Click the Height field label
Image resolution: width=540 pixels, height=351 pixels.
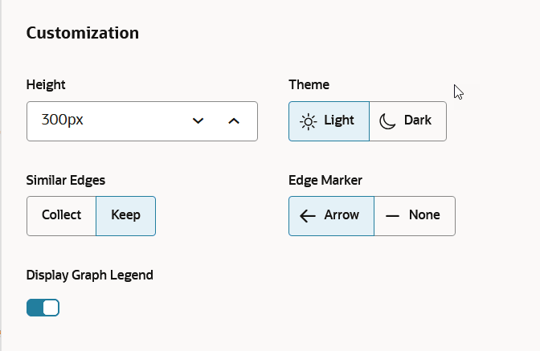[x=46, y=84]
